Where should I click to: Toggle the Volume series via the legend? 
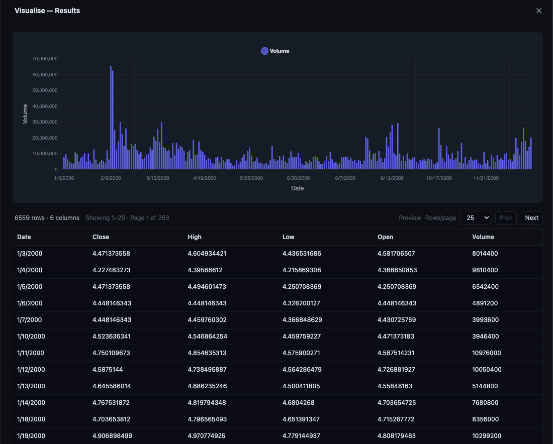coord(275,51)
